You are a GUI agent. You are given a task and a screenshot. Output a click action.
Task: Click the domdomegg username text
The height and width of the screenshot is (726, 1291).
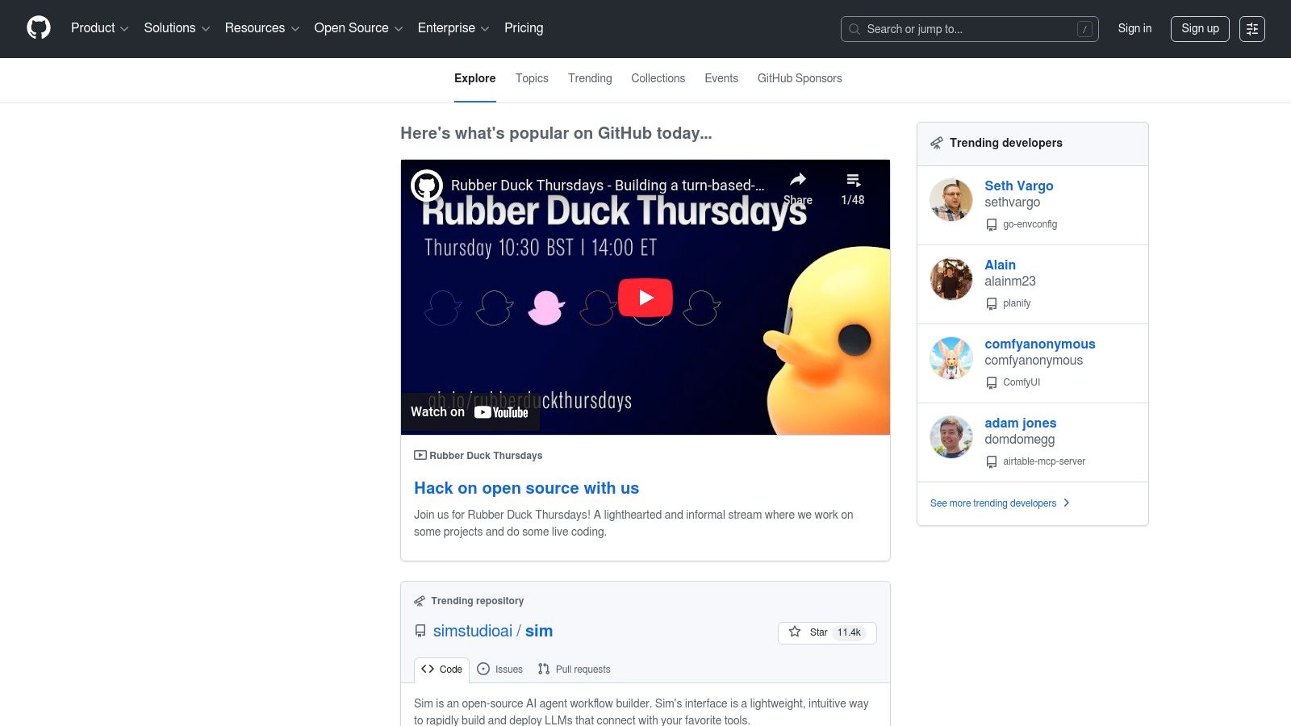[1020, 440]
